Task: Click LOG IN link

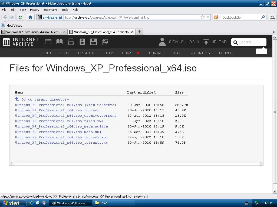Action: point(193,42)
